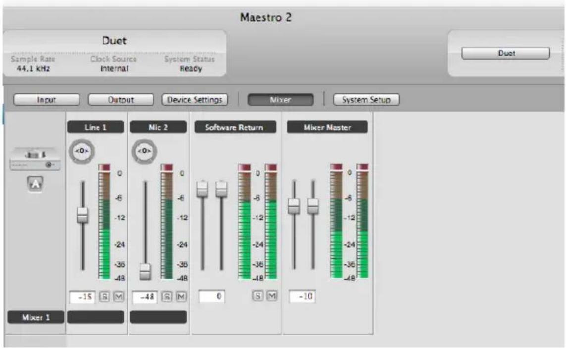Click the Duet device icon beside Line 1
This screenshot has height=348, width=566.
click(35, 159)
